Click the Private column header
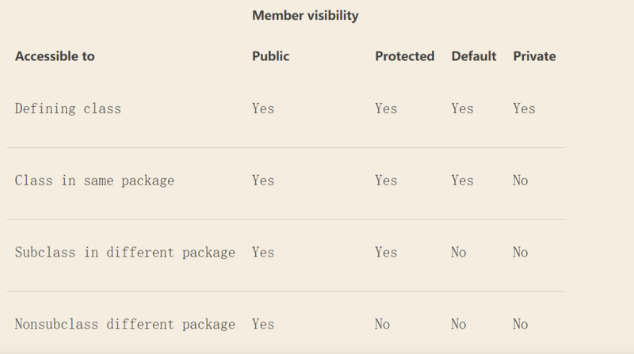Screen dimensions: 634x354 [x=534, y=56]
